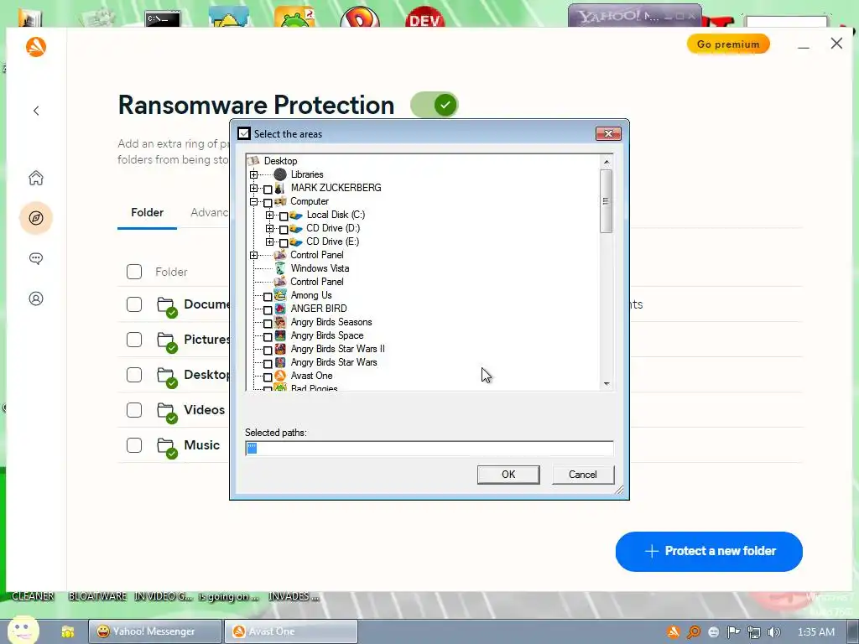Click the CD Drive (E:) icon

pos(296,241)
